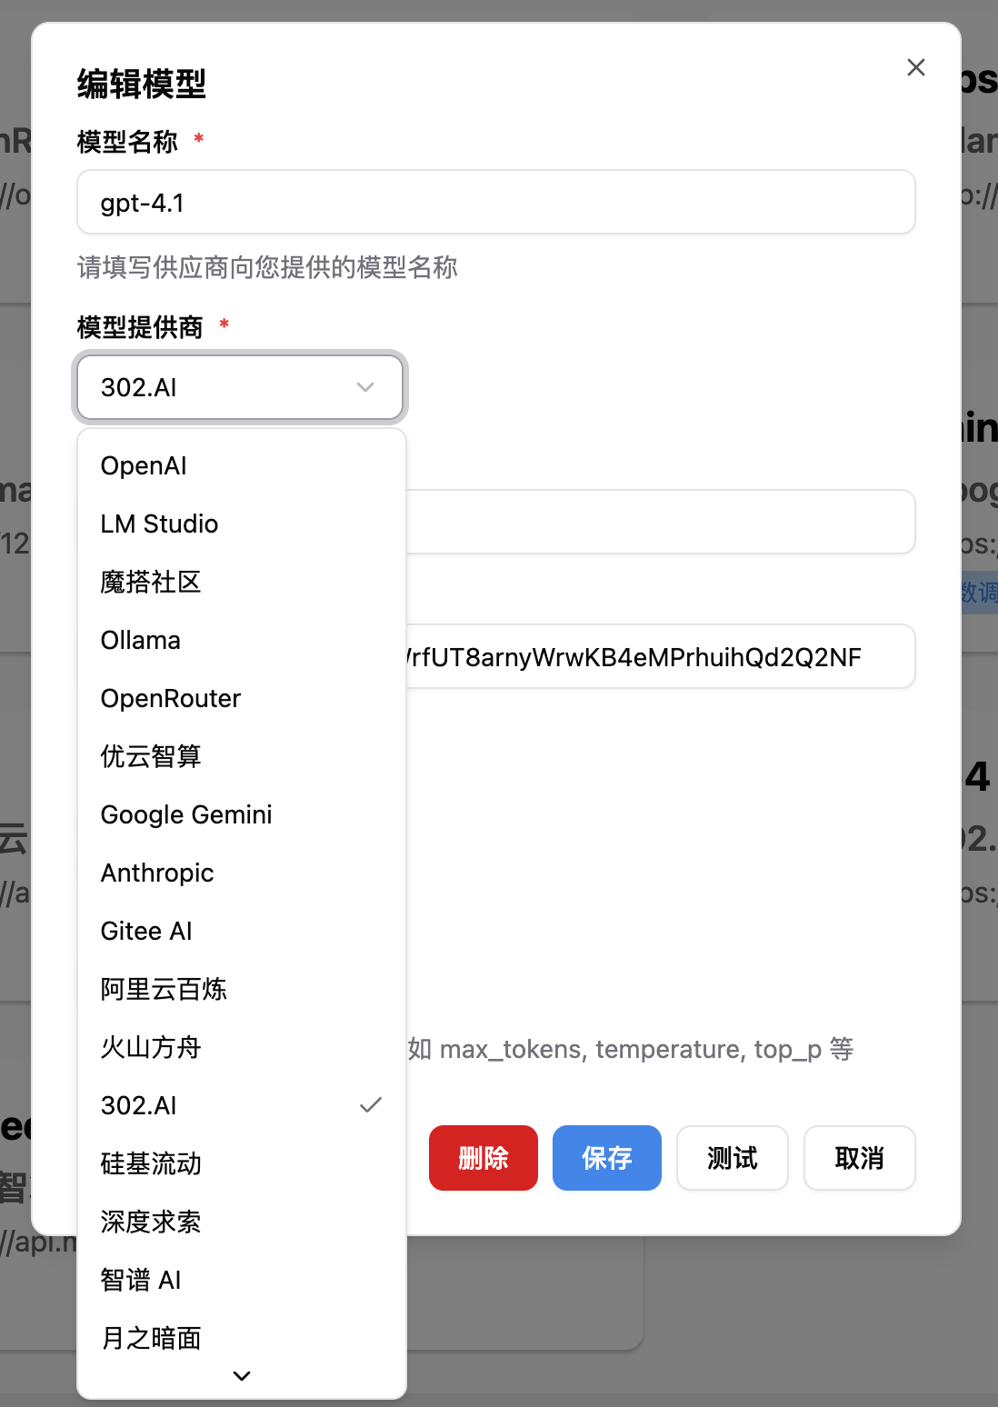Click the model name input field
Image resolution: width=998 pixels, height=1407 pixels.
tap(495, 202)
